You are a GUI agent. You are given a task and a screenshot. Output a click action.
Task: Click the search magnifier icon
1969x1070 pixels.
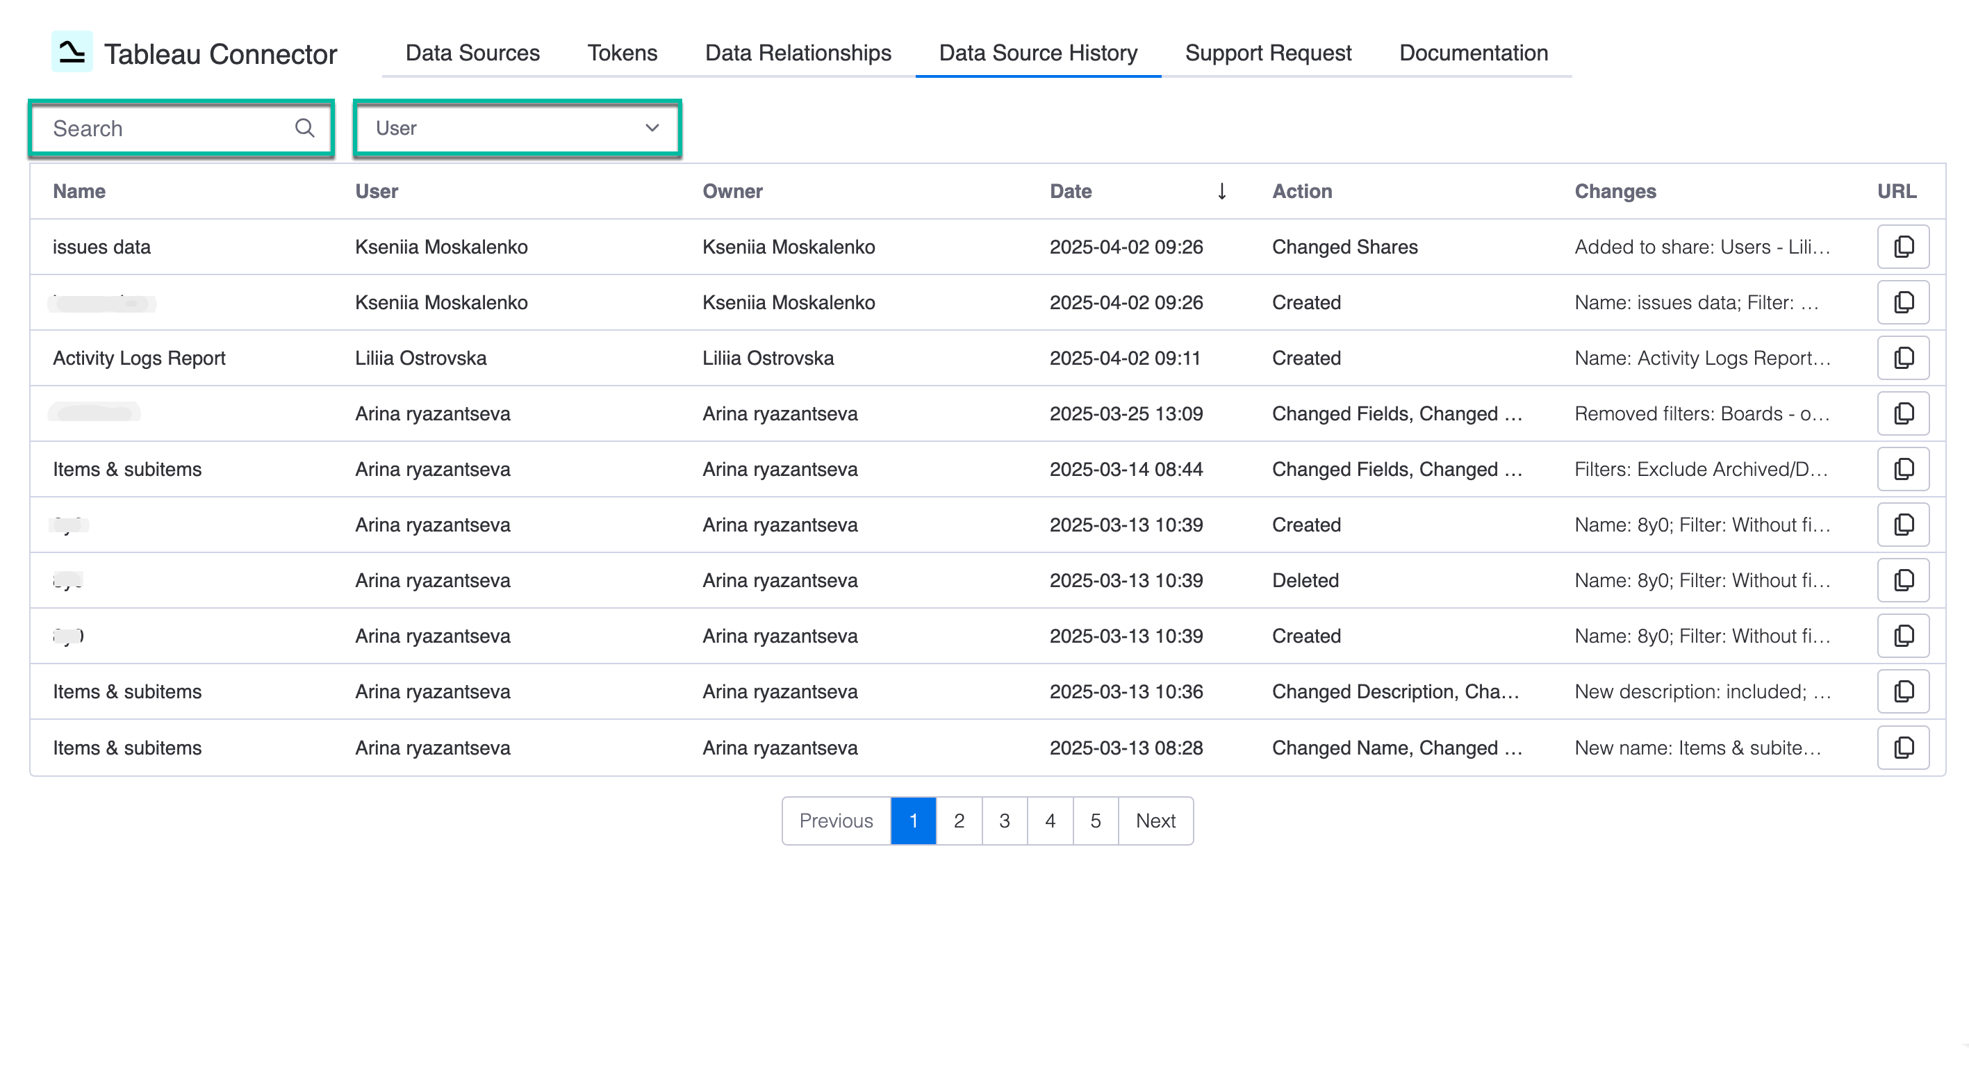tap(304, 129)
